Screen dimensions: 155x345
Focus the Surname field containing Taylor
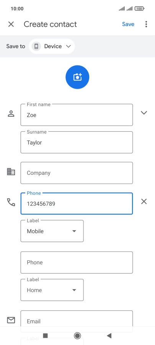tap(77, 142)
